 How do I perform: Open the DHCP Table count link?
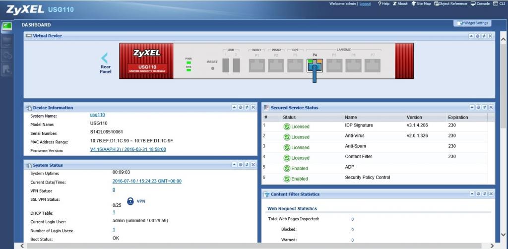114,212
